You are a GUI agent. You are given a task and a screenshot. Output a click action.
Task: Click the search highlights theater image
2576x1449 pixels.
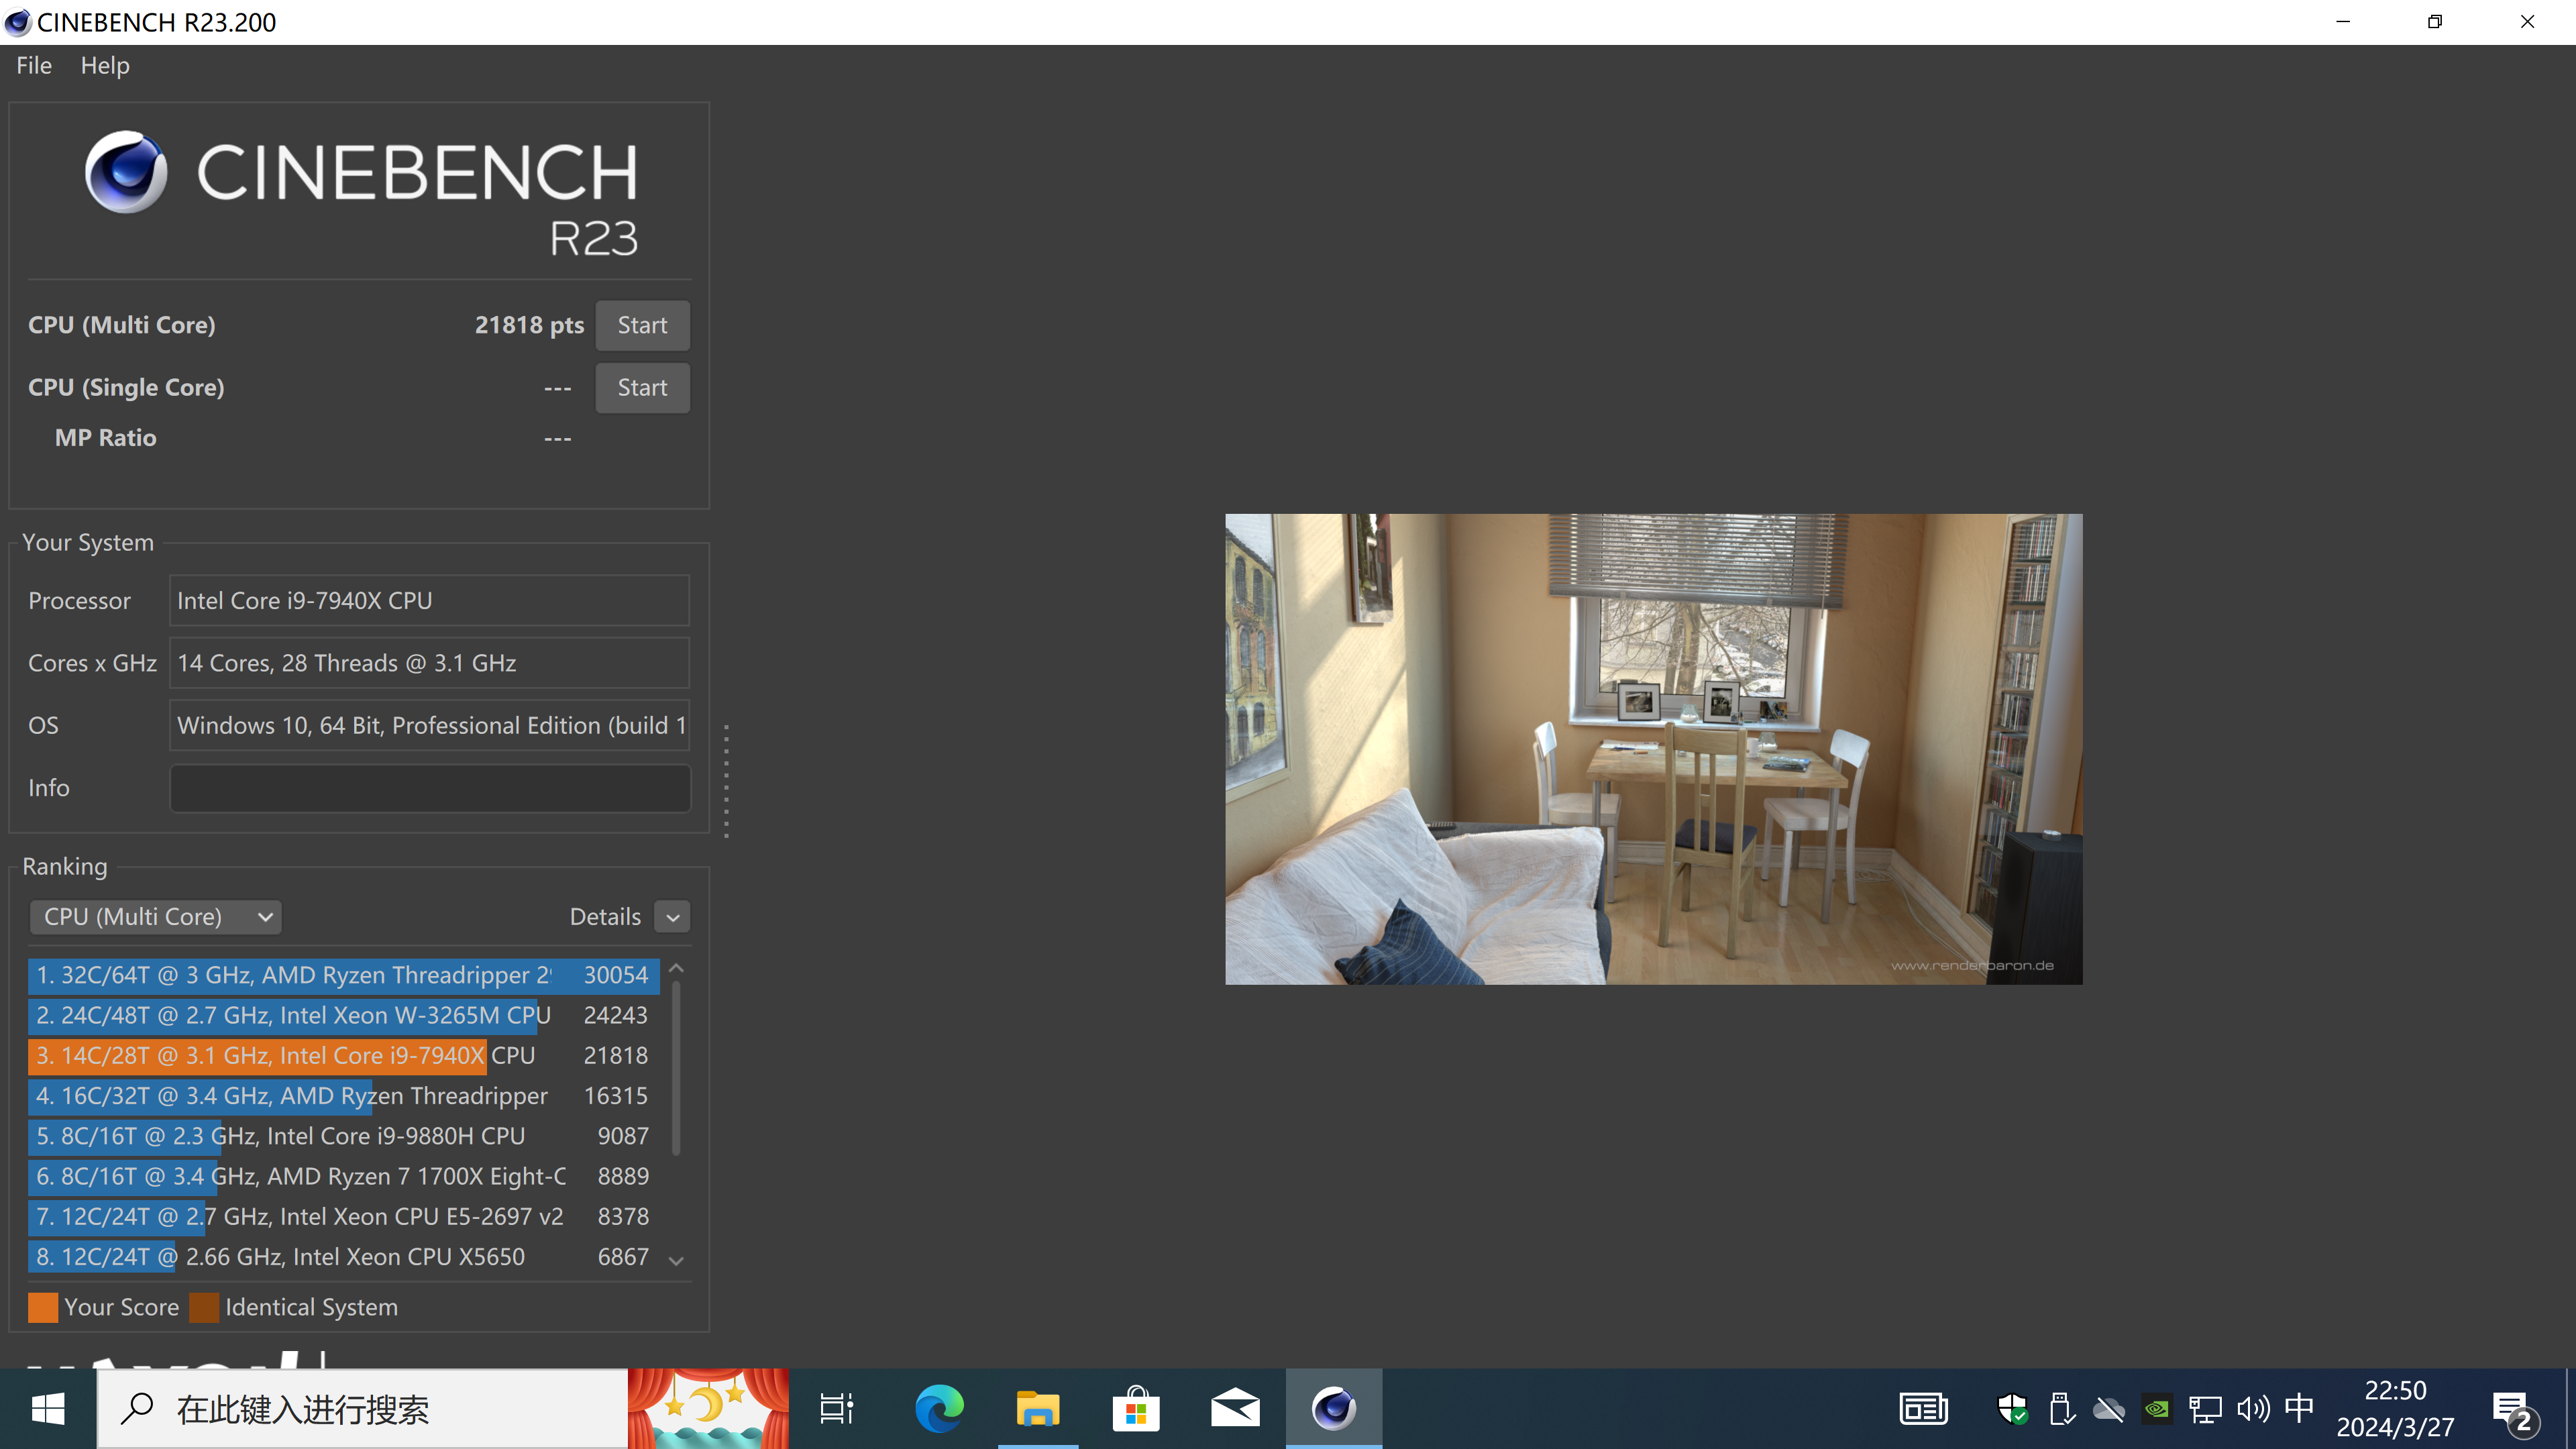708,1409
